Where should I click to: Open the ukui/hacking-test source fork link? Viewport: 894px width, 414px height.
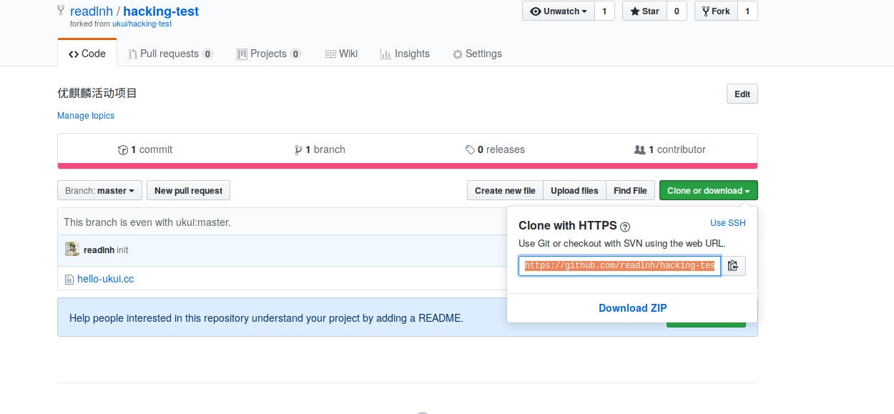coord(142,24)
